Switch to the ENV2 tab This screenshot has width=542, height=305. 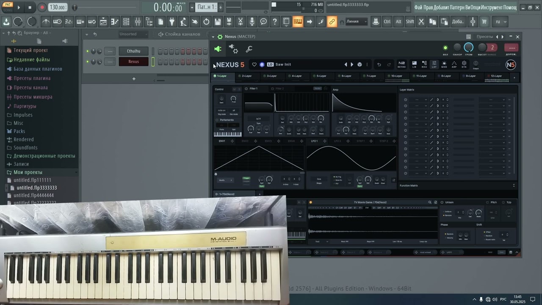245,141
